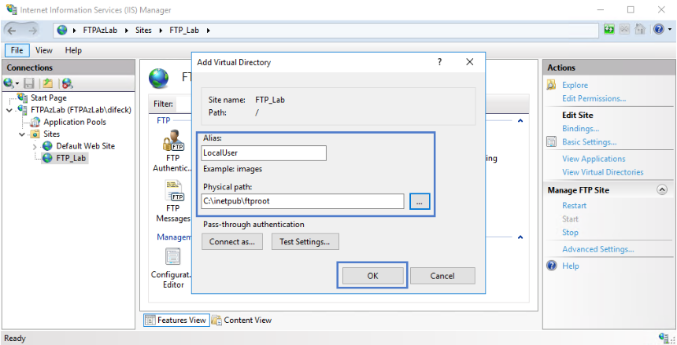The width and height of the screenshot is (677, 345).
Task: Click Edit Permissions link
Action: (x=594, y=99)
